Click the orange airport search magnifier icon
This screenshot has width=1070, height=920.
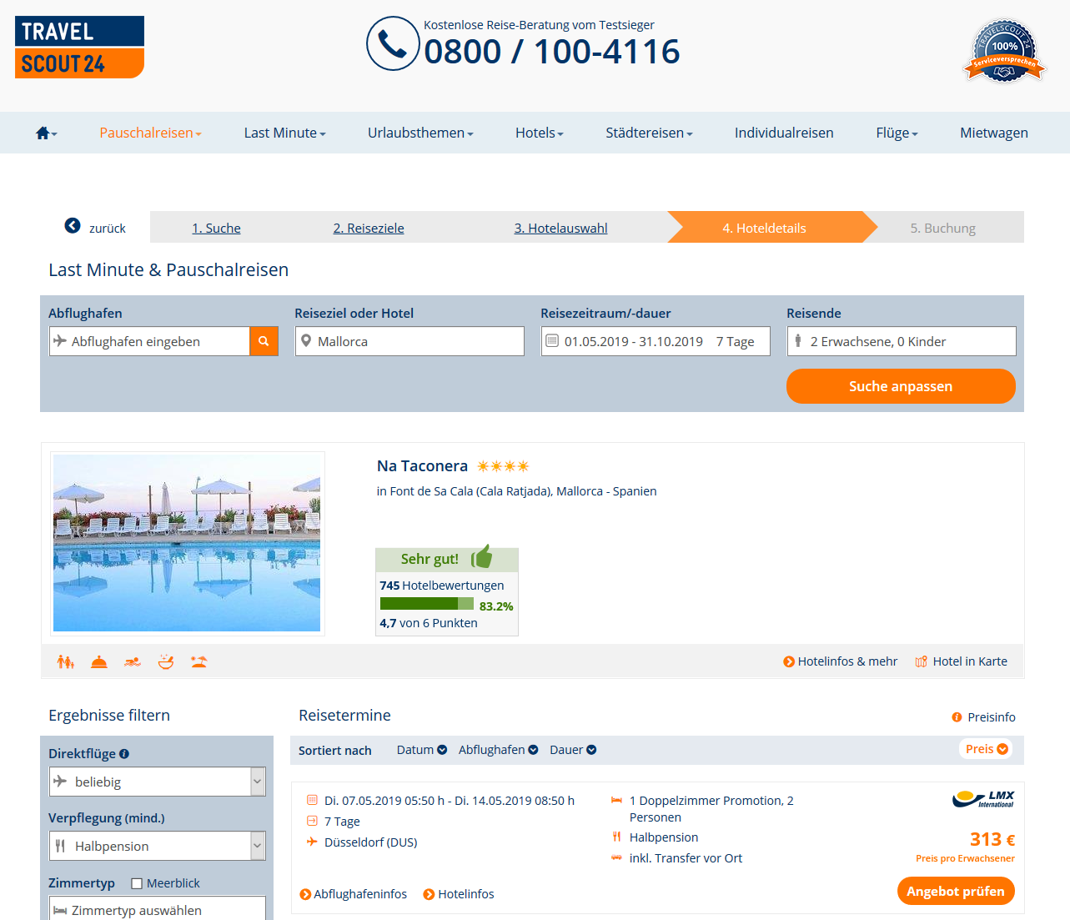pyautogui.click(x=264, y=341)
